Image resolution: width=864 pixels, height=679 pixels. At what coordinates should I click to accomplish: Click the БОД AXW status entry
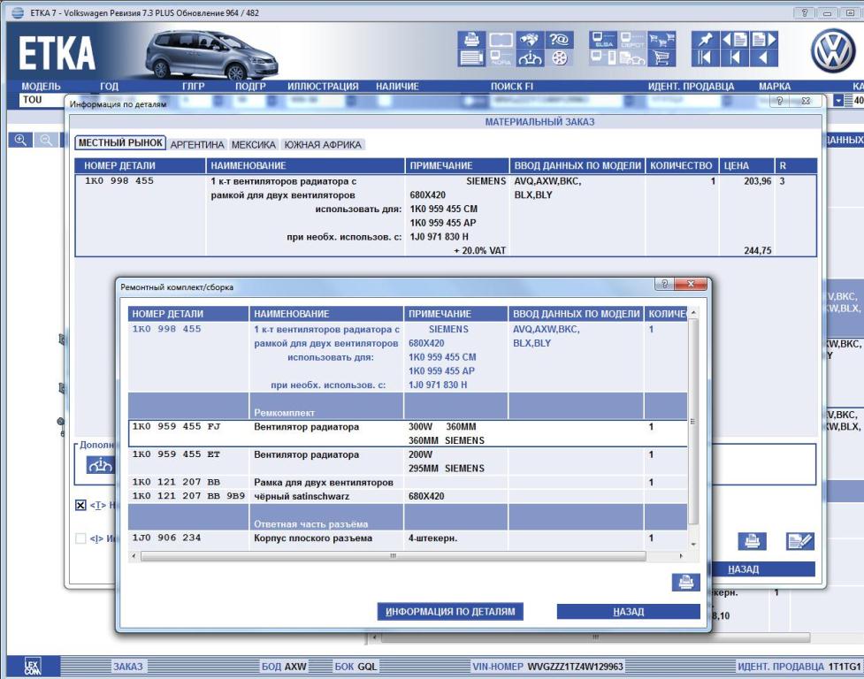pos(283,667)
